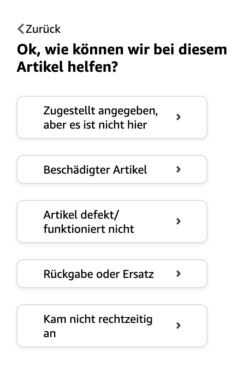The height and width of the screenshot is (370, 241).
Task: Click the 'Artikel helfen?' heading line
Action: tap(67, 67)
